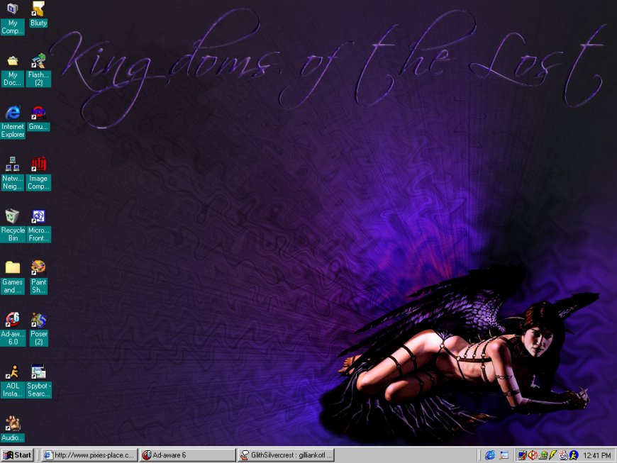617x463 pixels.
Task: Select the Flash (2) desktop shortcut
Action: [38, 61]
